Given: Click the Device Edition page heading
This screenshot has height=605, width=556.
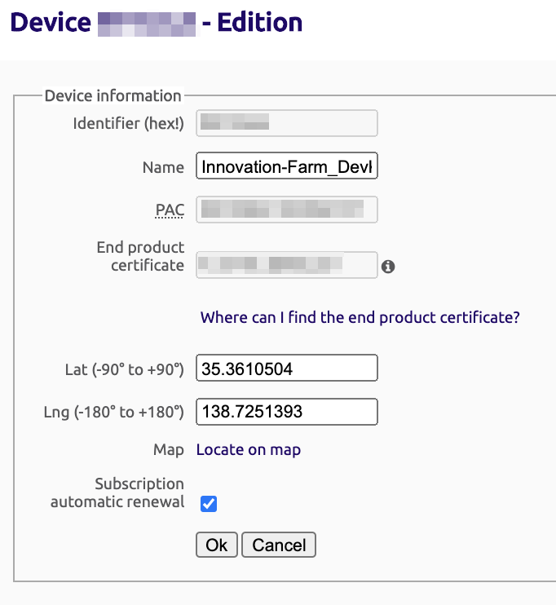Looking at the screenshot, I should coord(157,22).
